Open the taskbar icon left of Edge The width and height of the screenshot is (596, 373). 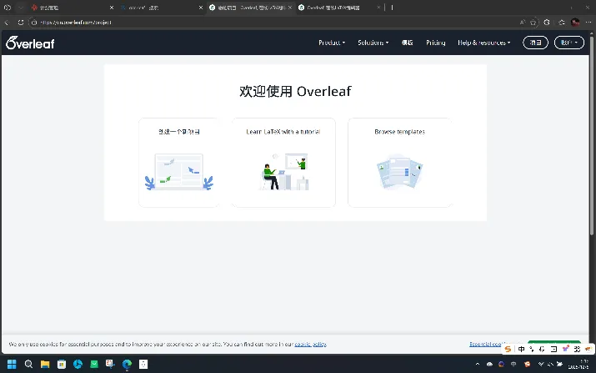[x=110, y=365]
